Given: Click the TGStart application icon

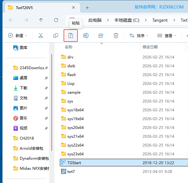Looking at the screenshot, I should click(x=63, y=163).
